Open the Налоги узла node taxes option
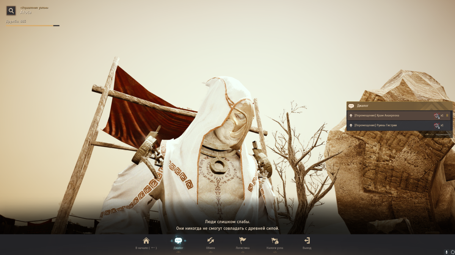The width and height of the screenshot is (455, 255). coord(275,244)
